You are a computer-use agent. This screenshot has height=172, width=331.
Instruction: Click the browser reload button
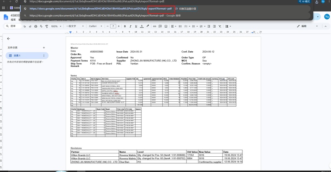pos(17,1)
